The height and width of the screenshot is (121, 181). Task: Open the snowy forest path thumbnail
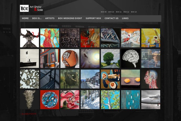tap(90, 100)
